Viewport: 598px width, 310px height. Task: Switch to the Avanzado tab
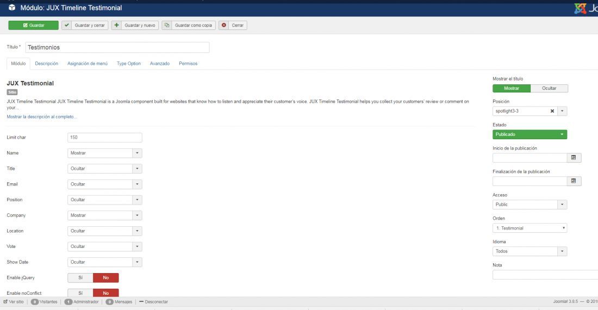click(159, 64)
